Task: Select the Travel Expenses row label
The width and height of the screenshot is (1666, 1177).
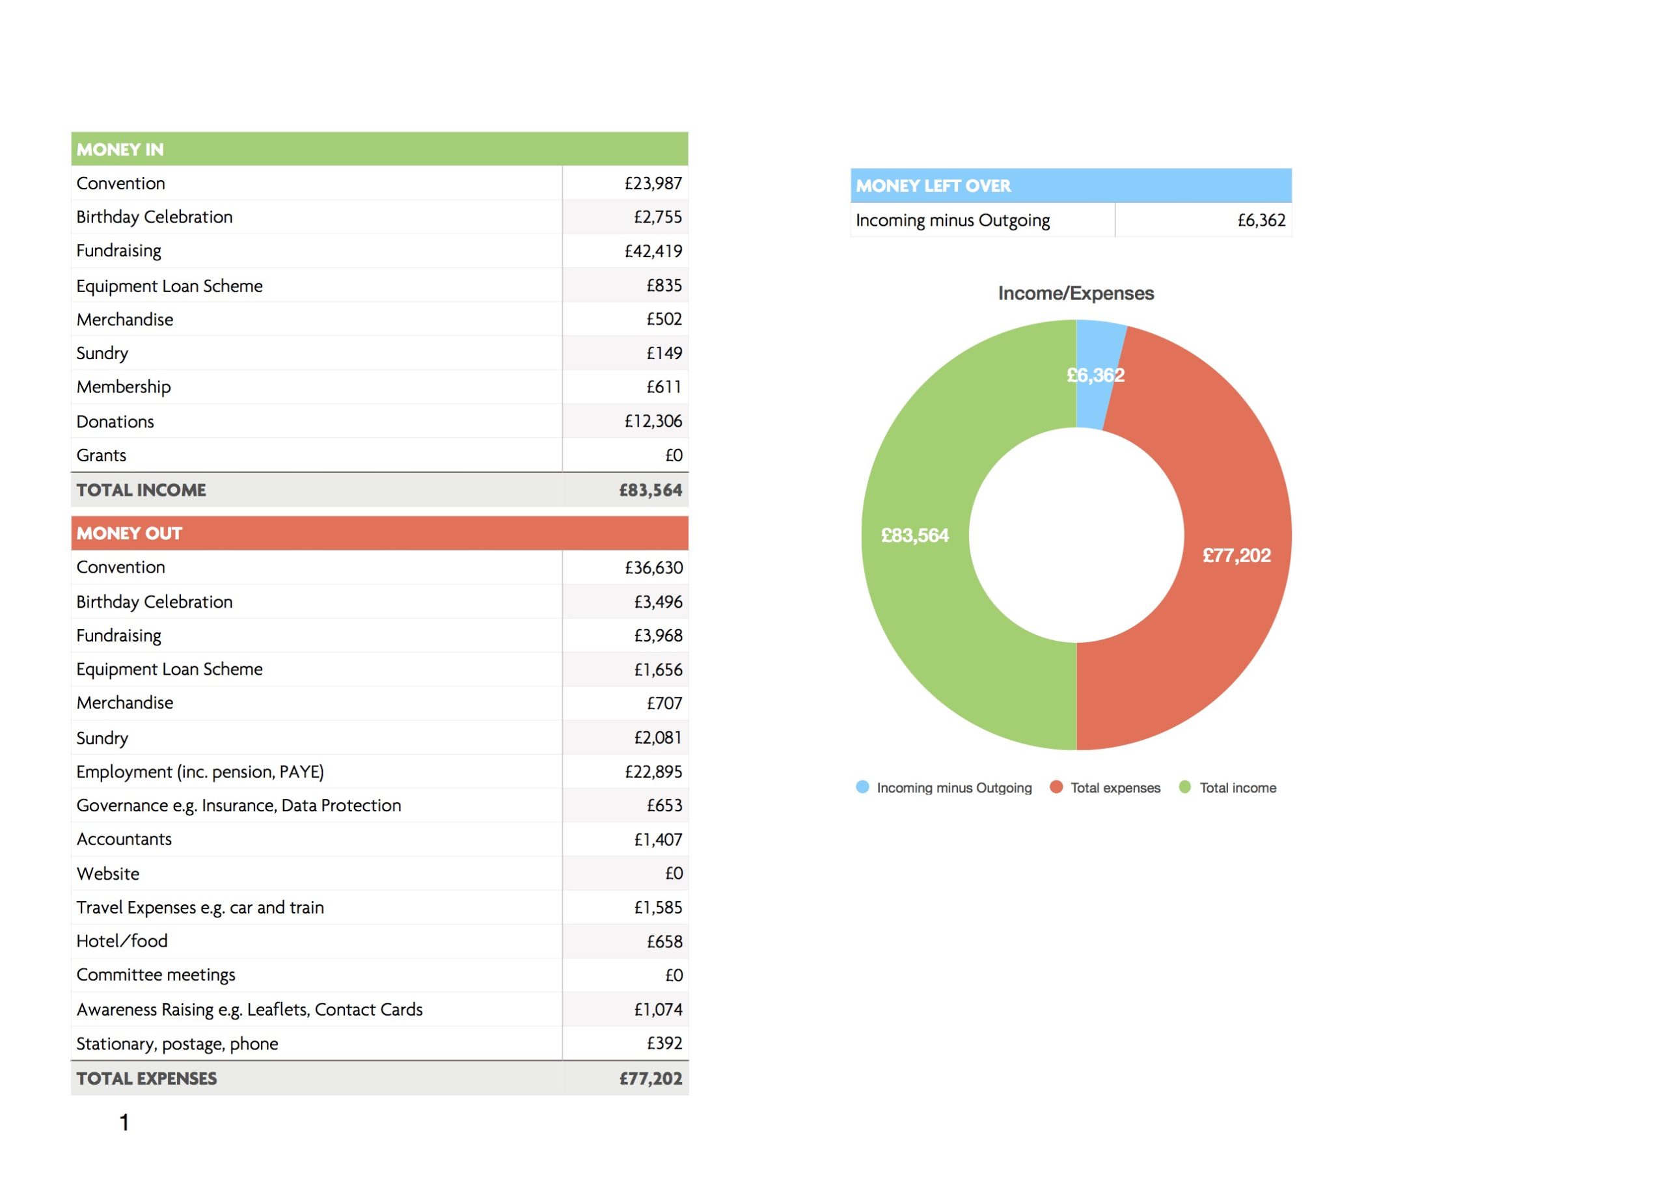Action: pos(200,908)
